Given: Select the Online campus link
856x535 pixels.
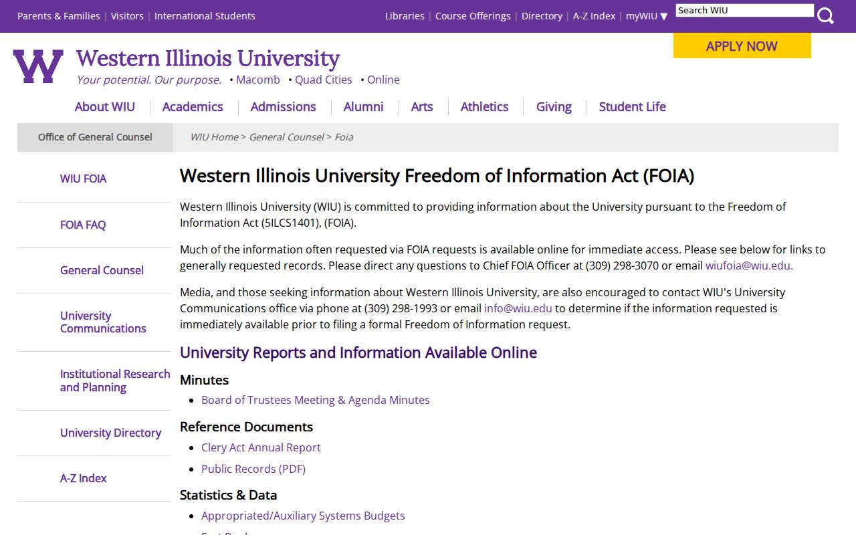Looking at the screenshot, I should (383, 80).
